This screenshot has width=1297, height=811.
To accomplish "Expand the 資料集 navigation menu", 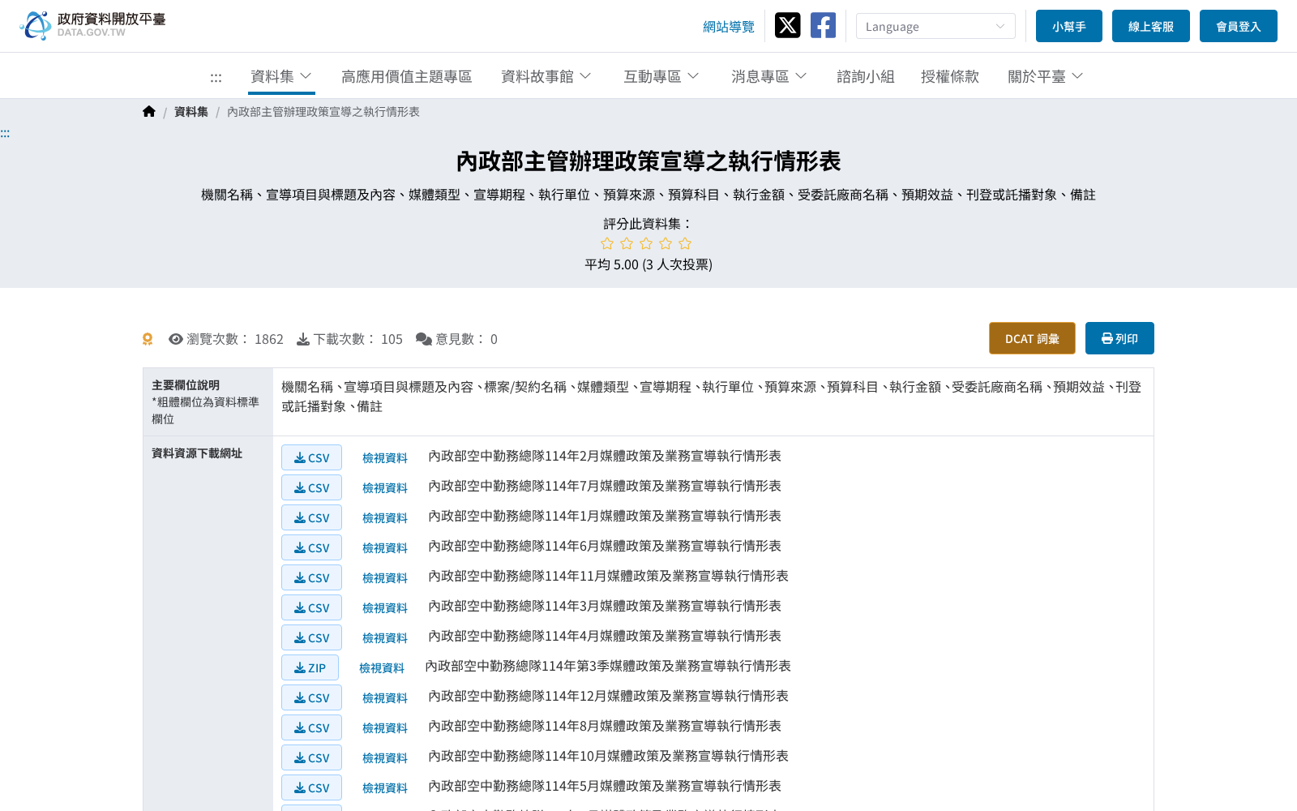I will [281, 76].
